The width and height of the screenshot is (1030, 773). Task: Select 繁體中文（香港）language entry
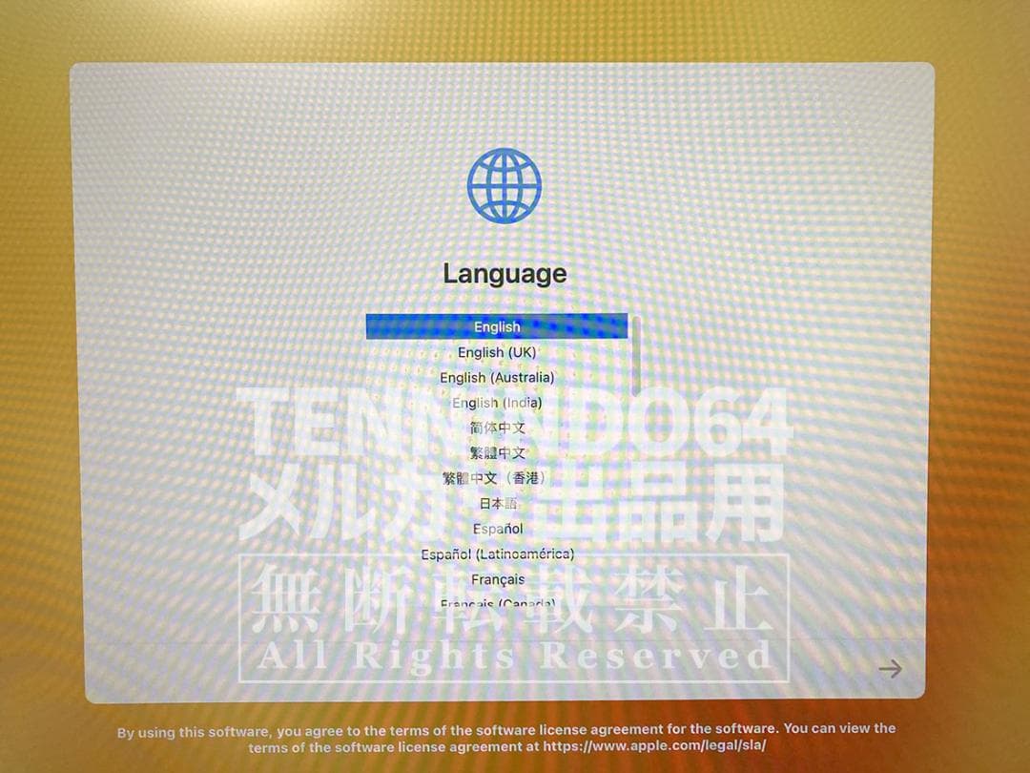click(497, 478)
